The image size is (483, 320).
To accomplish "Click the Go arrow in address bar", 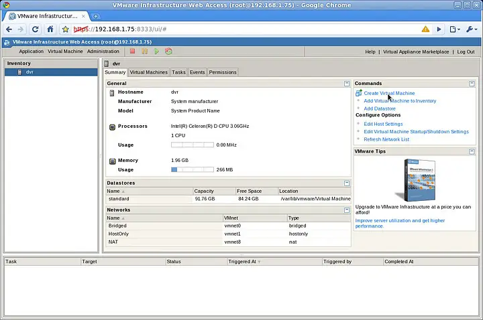I will (x=439, y=29).
